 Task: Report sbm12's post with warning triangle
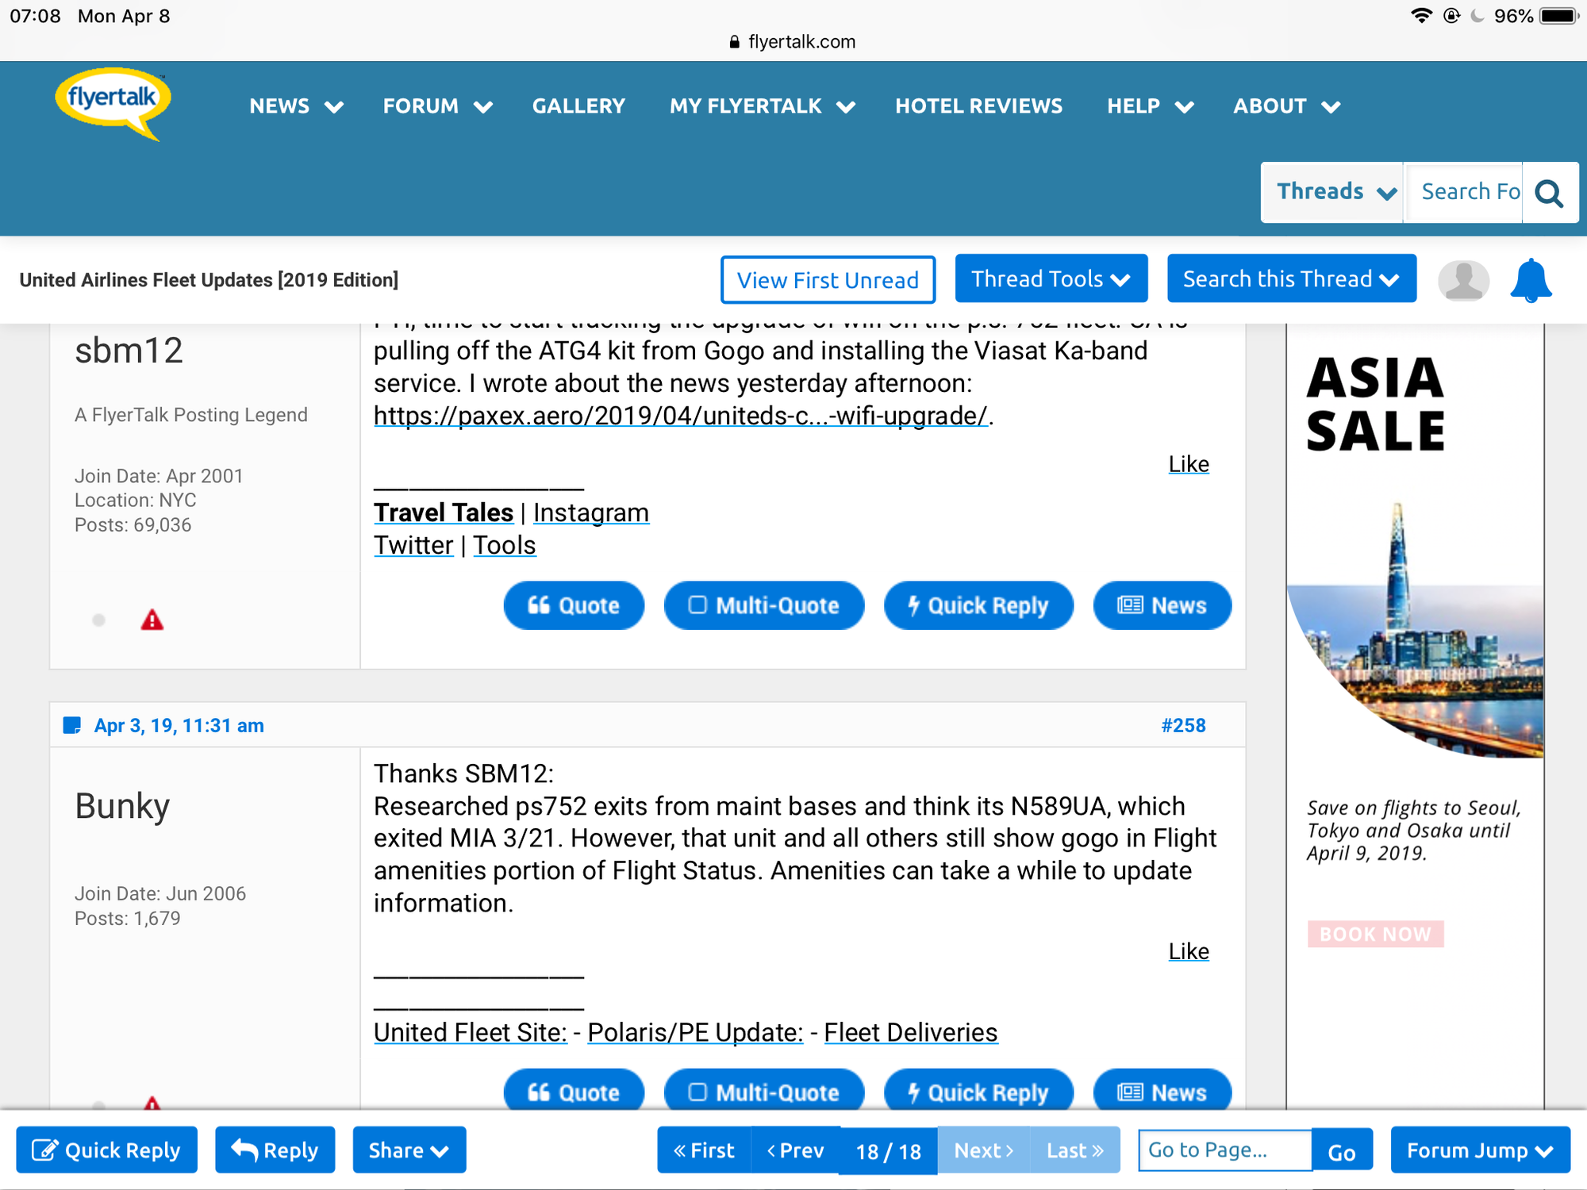click(152, 620)
